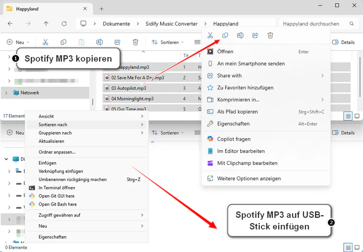The height and width of the screenshot is (252, 363).
Task: Click the Details pane button in the lower window
Action: click(343, 133)
